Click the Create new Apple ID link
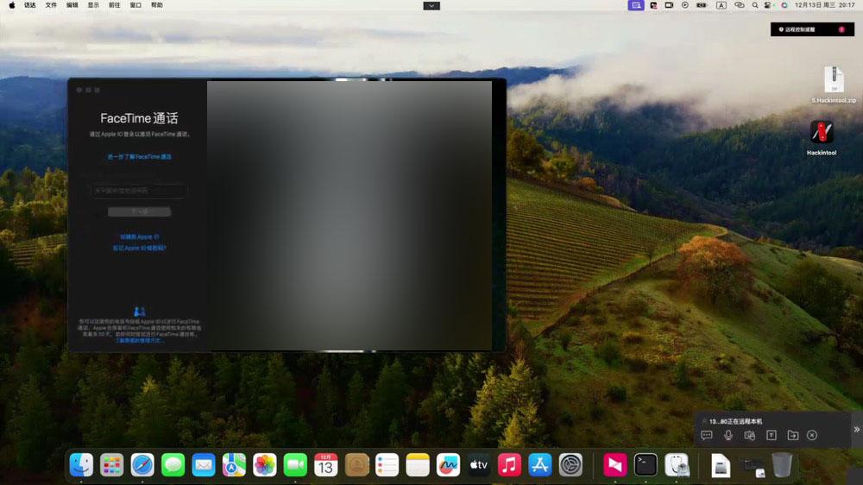Image resolution: width=863 pixels, height=485 pixels. 139,236
